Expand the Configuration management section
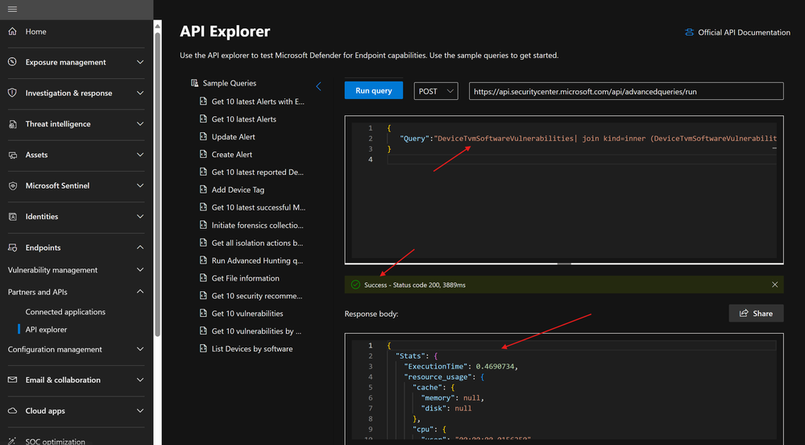This screenshot has height=445, width=805. (x=140, y=349)
